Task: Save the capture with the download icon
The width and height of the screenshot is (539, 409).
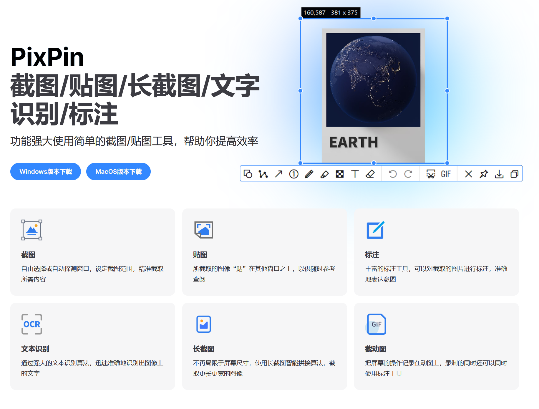Action: pyautogui.click(x=499, y=174)
